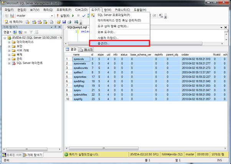
Task: Click the Database Engine Query icon
Action: 27,22
